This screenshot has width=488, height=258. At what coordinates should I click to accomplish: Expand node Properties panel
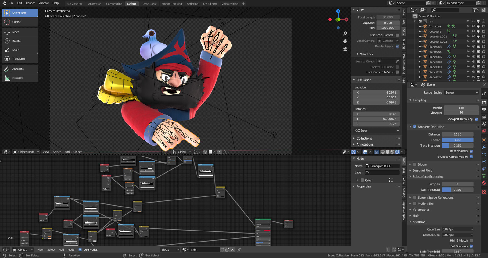[x=364, y=186]
